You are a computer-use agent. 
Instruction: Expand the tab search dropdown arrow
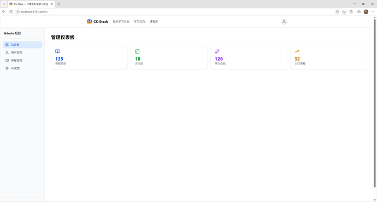coord(4,4)
